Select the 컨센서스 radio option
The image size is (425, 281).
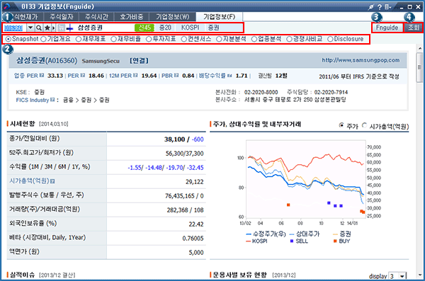[x=183, y=39]
